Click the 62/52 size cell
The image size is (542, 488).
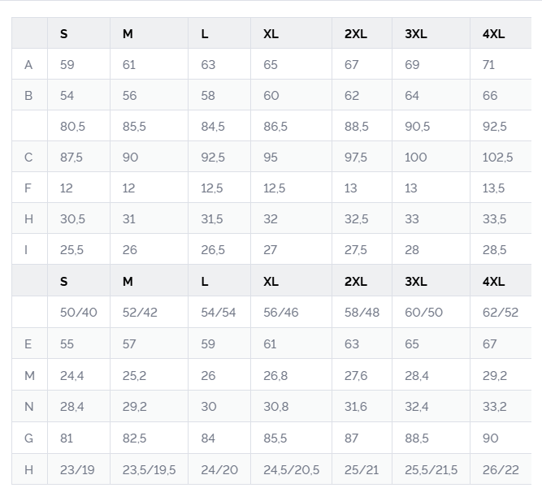point(500,313)
